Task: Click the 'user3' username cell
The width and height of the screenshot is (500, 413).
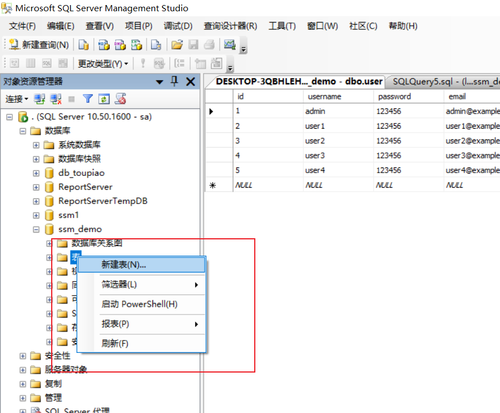Action: tap(339, 156)
